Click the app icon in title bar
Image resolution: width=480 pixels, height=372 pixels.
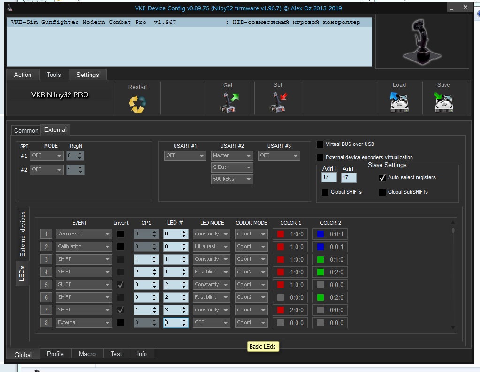[10, 8]
